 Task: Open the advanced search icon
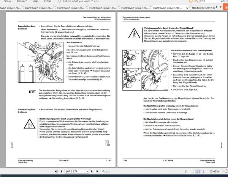196,1
